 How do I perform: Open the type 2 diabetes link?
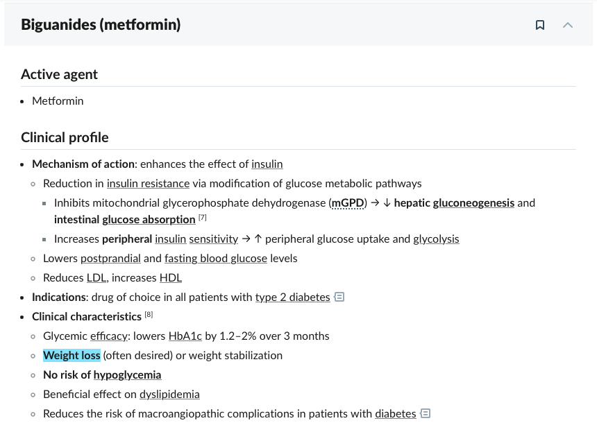coord(292,297)
